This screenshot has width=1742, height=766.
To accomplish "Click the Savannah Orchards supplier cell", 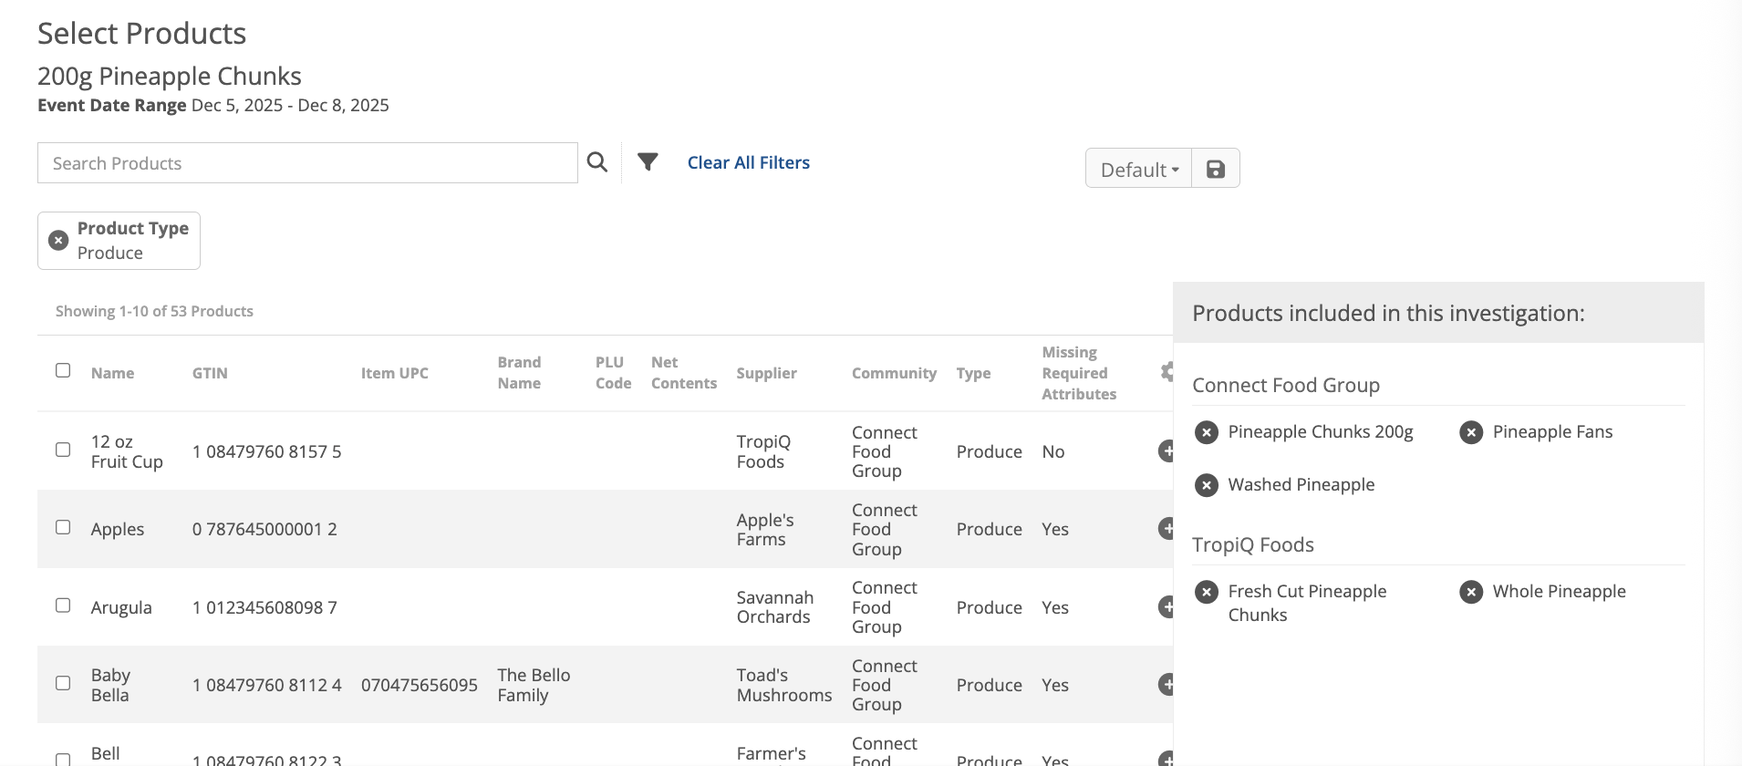I will [775, 607].
